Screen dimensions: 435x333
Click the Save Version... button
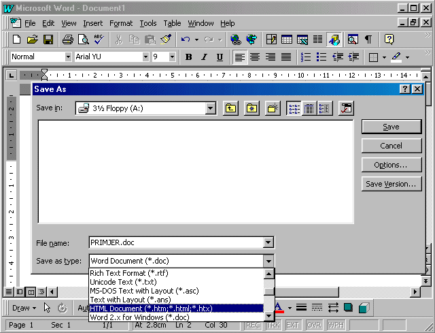pos(391,184)
